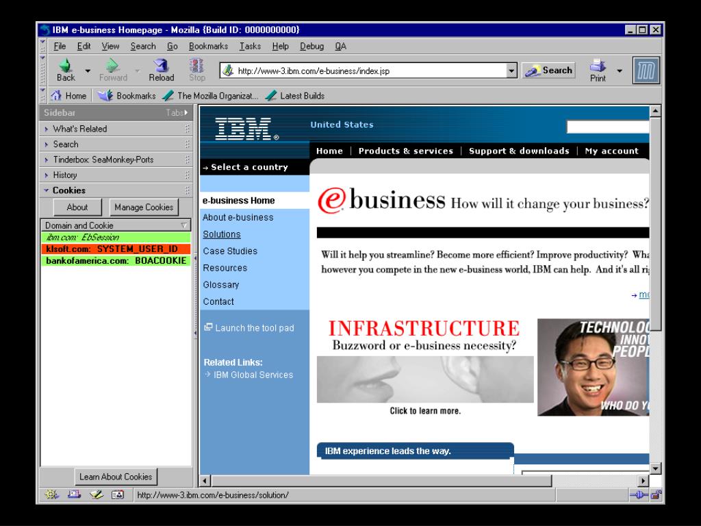Select the ibm.com: EbSession cookie row

115,237
